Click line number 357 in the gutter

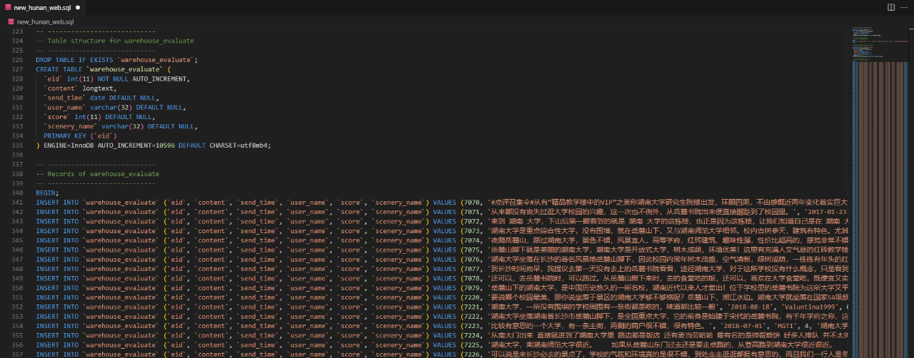pos(18,354)
